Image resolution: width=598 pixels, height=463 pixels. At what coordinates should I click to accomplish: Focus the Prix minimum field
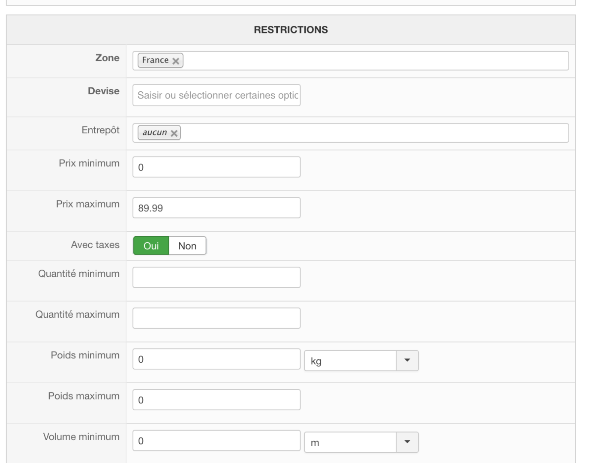click(x=216, y=167)
